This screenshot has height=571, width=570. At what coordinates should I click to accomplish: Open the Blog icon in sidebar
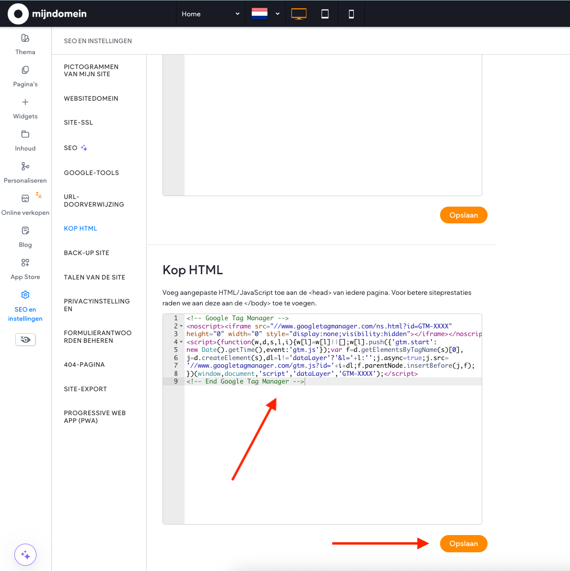pos(25,231)
